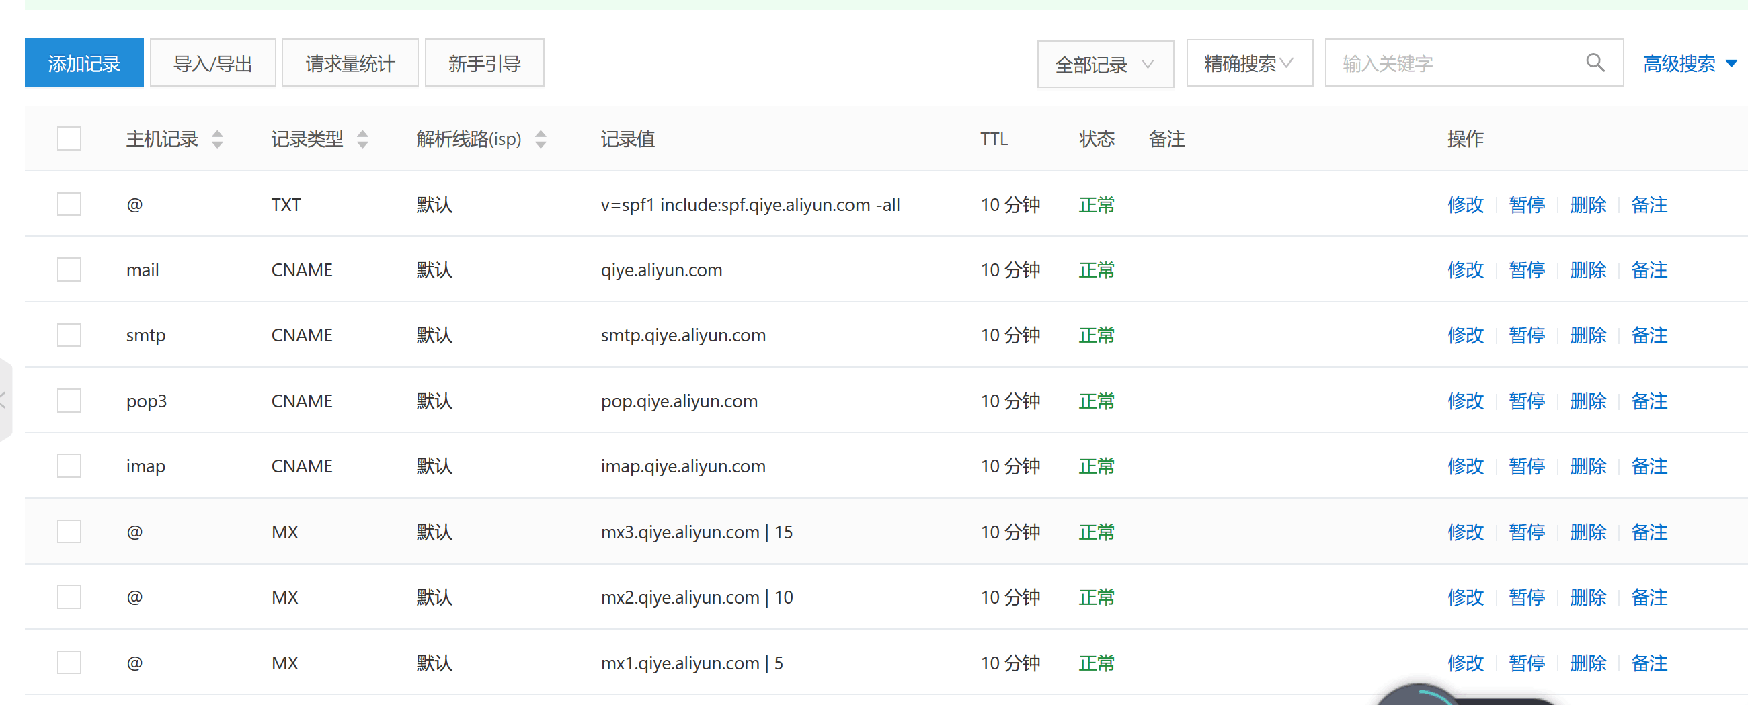Check the smtp record row checkbox

pos(69,335)
